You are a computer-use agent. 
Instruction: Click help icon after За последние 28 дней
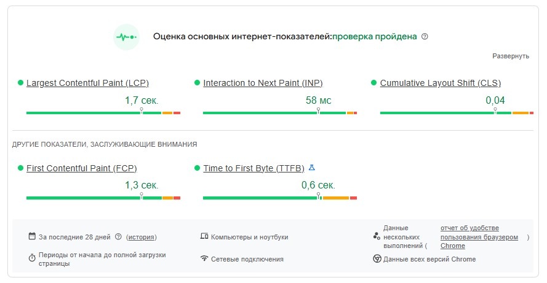[118, 237]
